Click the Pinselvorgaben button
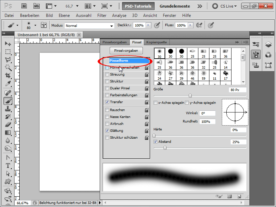 pos(126,50)
